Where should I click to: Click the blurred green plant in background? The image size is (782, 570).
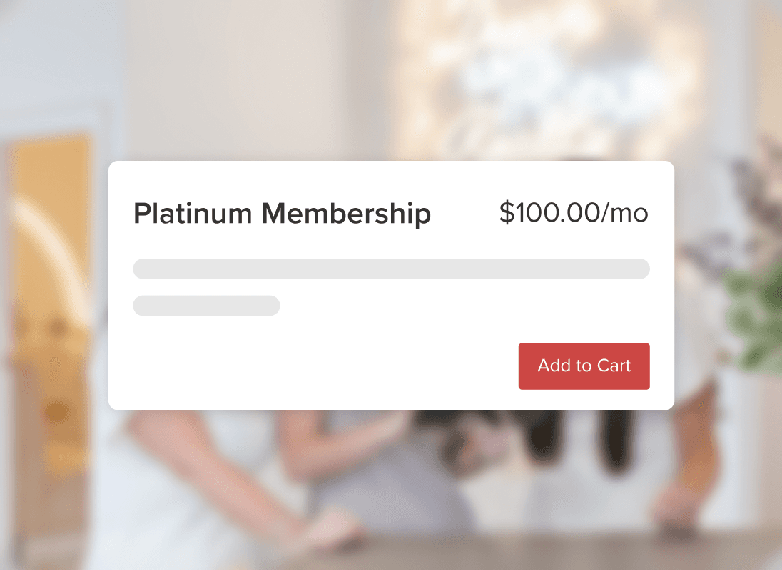756,313
